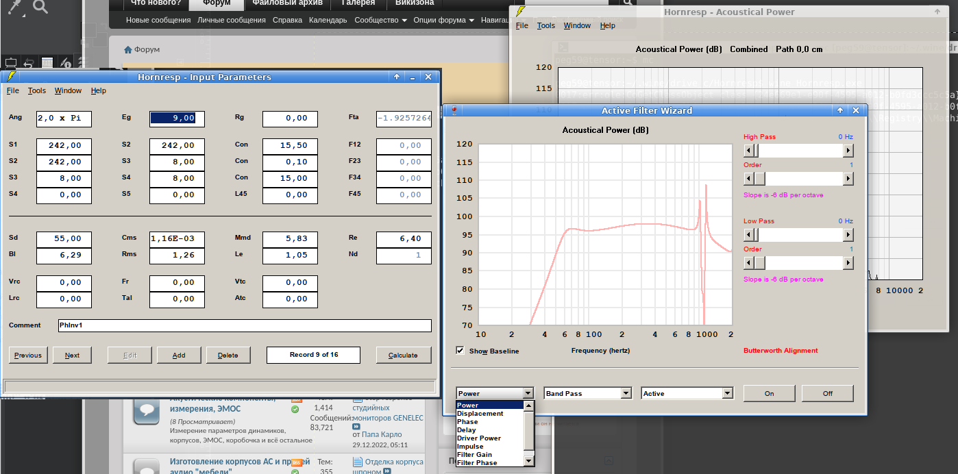Click the curved undo arrow dock icon
This screenshot has width=958, height=474.
[x=29, y=63]
